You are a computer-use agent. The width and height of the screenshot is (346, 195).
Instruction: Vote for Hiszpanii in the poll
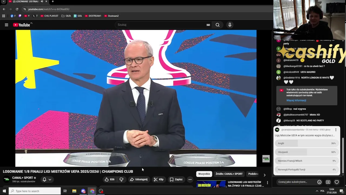pos(307,152)
